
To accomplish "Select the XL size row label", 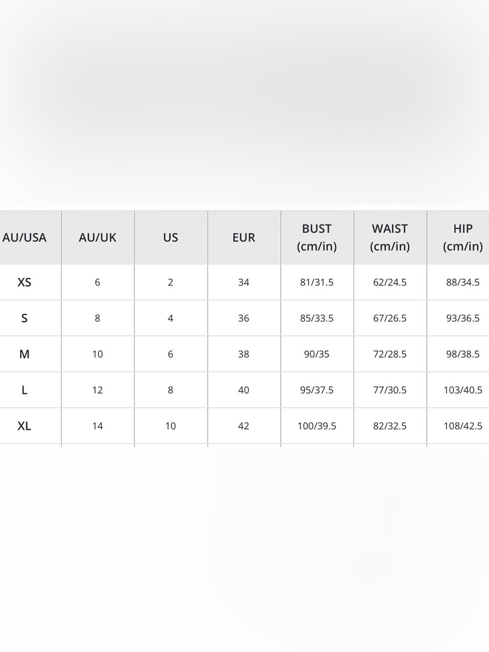I will (24, 426).
